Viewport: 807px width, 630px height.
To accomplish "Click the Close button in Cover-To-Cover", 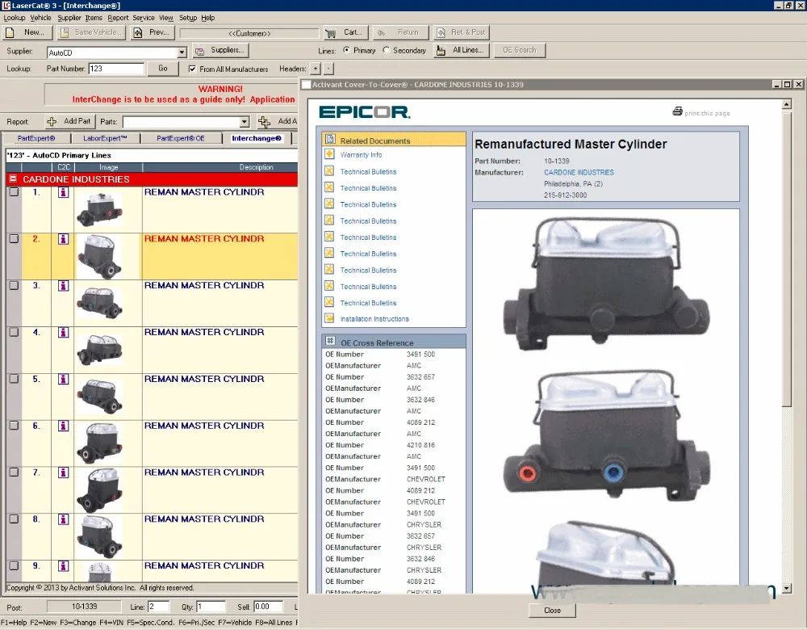I will 552,610.
